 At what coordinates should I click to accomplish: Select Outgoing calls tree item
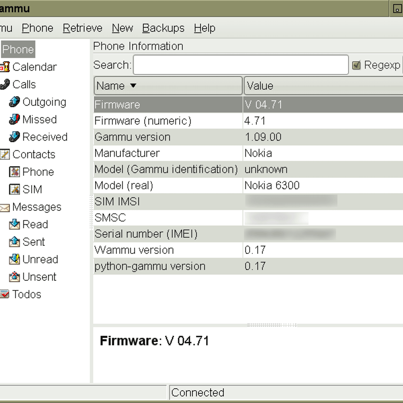44,102
